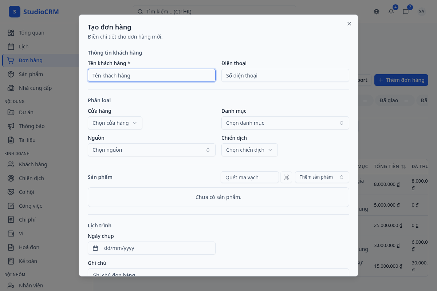
Task: Click the Tổng tiền sort icon
Action: (x=403, y=166)
